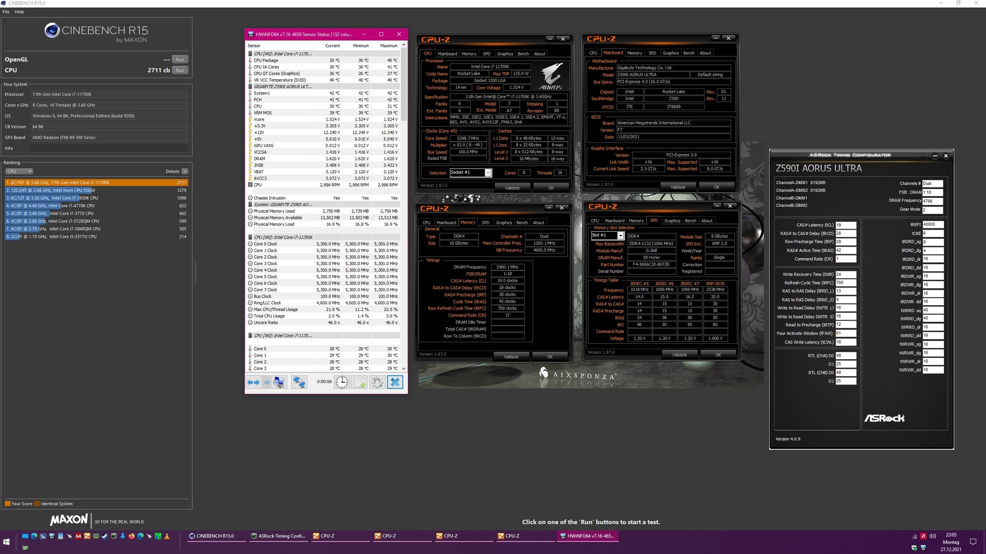The height and width of the screenshot is (554, 986).
Task: Switch to ASRock Timing Configurator taskbar button
Action: [x=278, y=536]
